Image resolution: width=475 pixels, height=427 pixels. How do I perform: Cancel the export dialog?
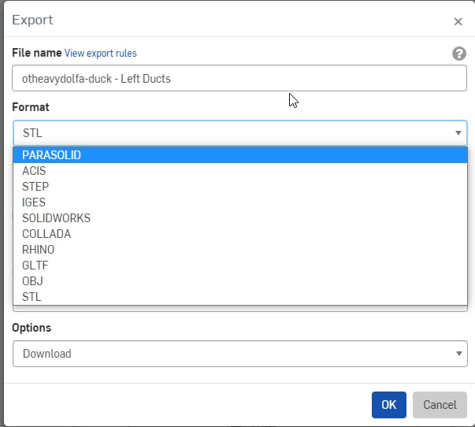coord(440,405)
